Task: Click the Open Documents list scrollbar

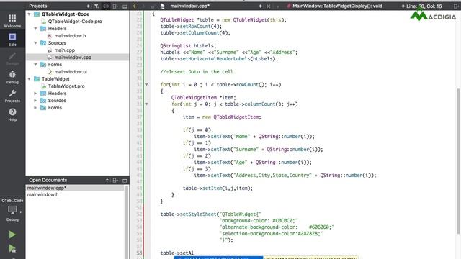Action: 127,222
